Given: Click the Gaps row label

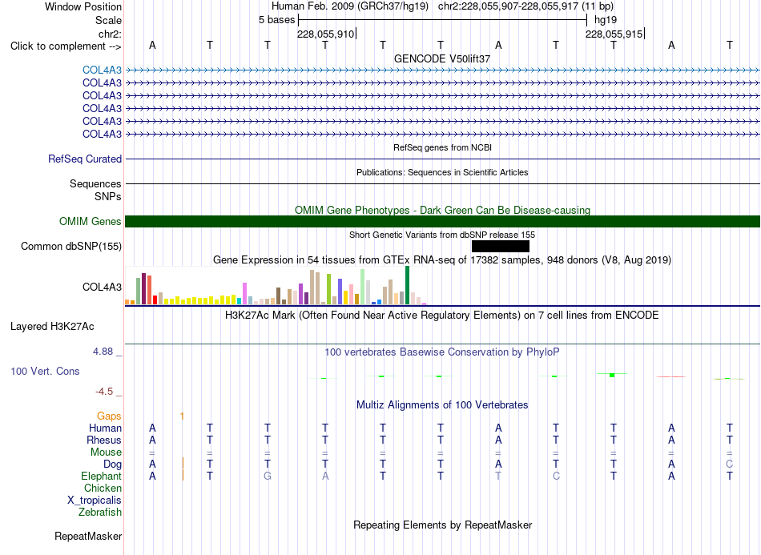Looking at the screenshot, I should pyautogui.click(x=109, y=416).
